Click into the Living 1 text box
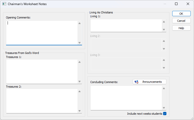This screenshot has height=120, width=194. point(126,26)
